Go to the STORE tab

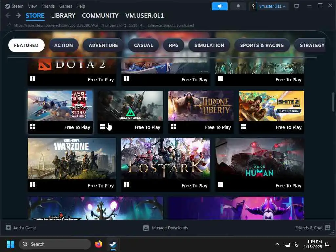point(35,16)
